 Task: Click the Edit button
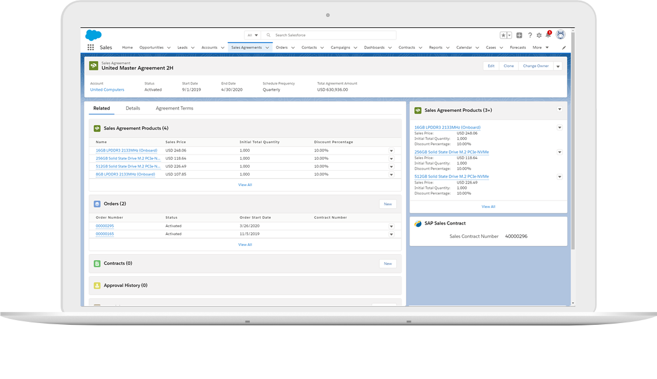click(491, 66)
